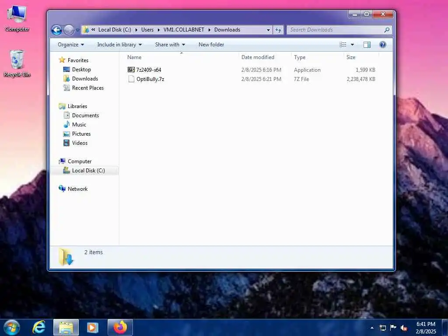448x336 pixels.
Task: Select the 7z2409-x64 file name
Action: [149, 70]
